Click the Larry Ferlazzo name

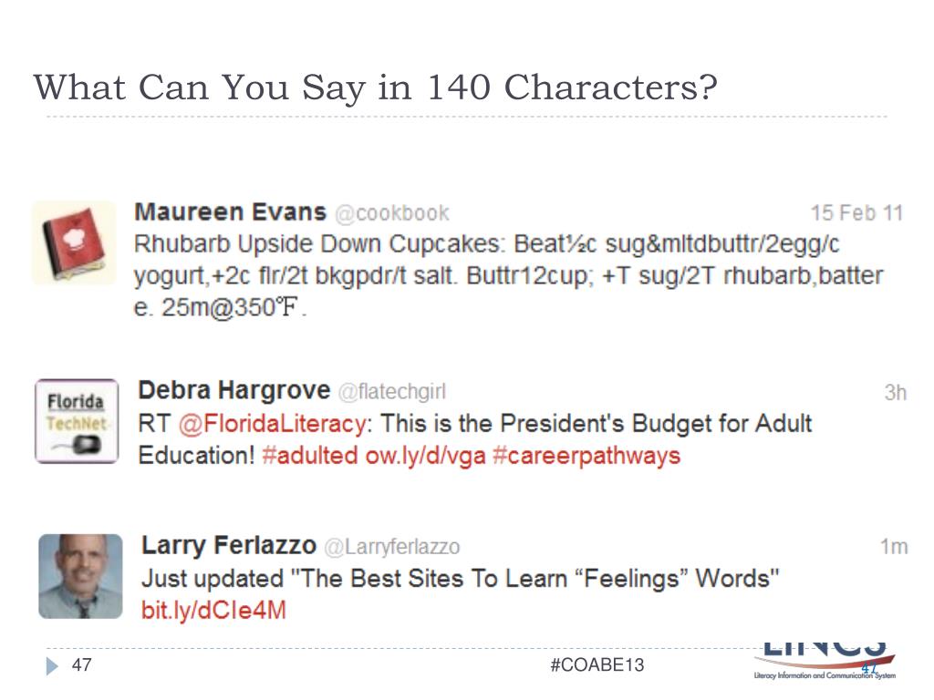(229, 546)
